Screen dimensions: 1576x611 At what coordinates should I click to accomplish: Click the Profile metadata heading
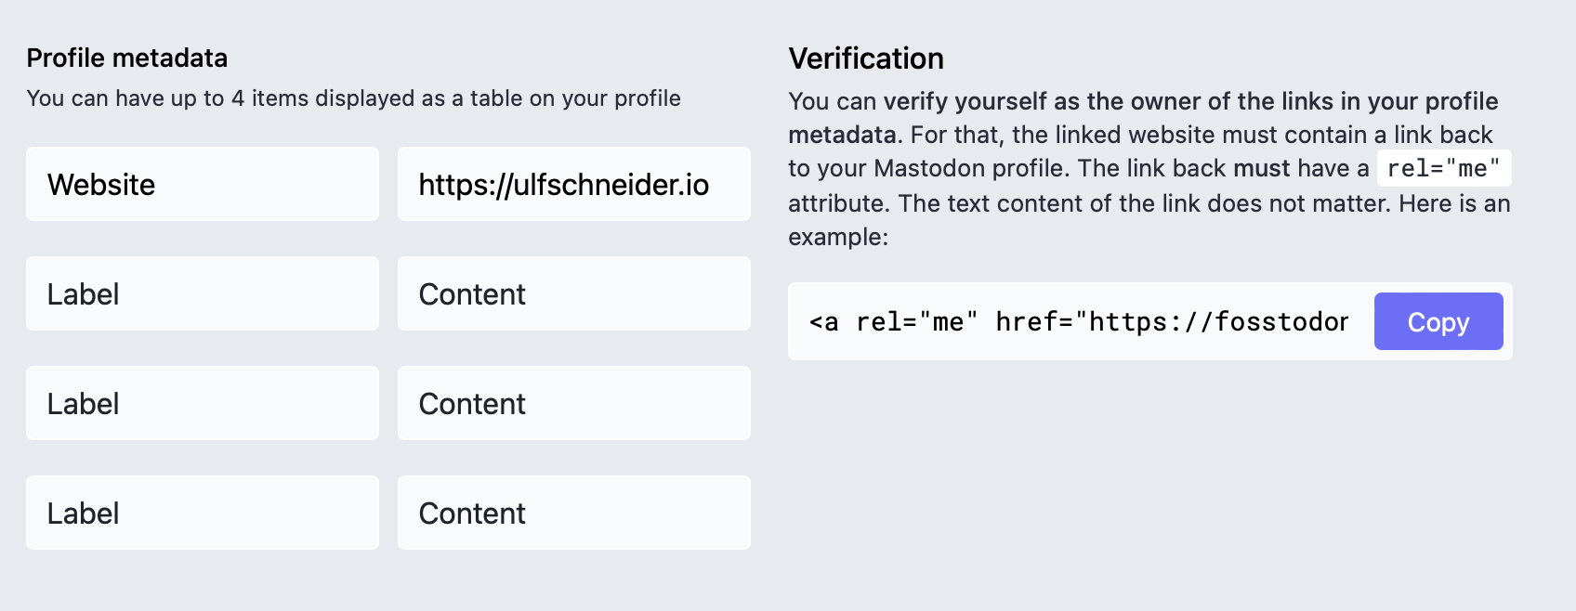coord(127,58)
